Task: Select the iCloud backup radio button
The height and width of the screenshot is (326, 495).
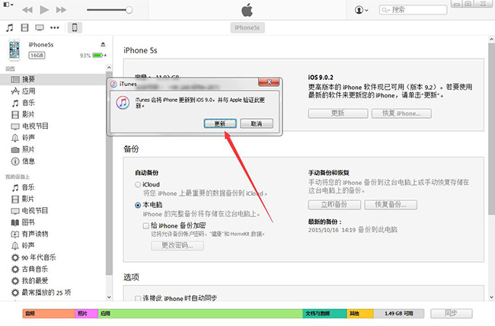Action: click(138, 184)
